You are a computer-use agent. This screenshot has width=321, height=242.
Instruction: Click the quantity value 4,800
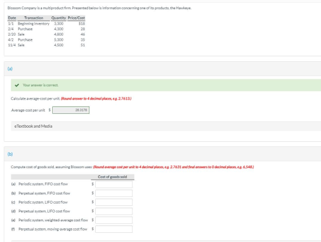(x=58, y=34)
